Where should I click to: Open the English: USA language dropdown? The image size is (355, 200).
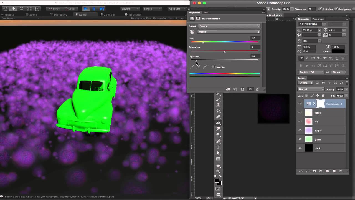point(311,72)
